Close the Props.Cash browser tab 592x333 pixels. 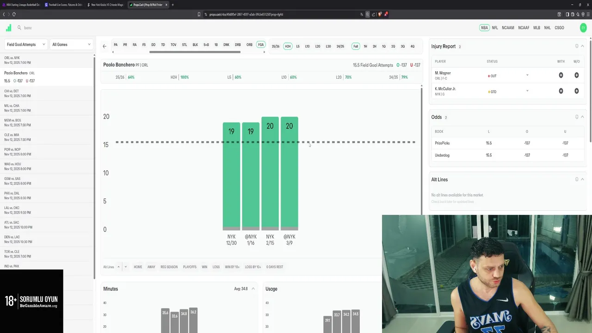(167, 5)
